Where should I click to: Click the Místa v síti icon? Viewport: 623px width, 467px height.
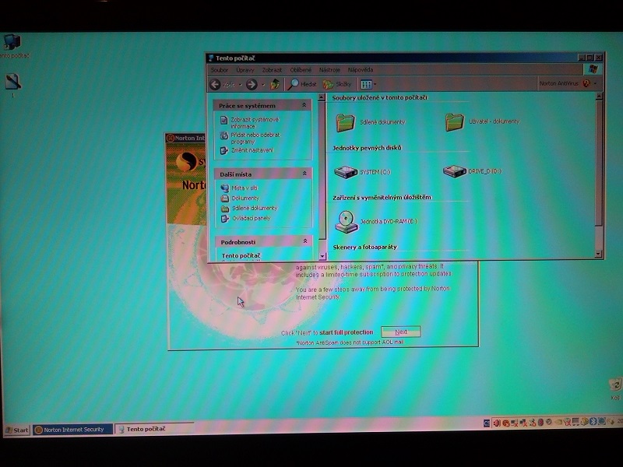[225, 188]
